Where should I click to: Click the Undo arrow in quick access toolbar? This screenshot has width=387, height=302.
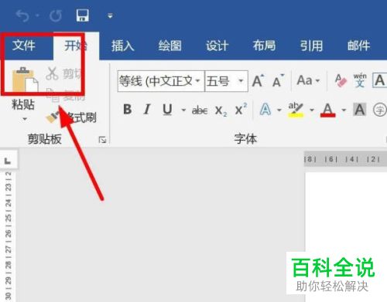22,16
